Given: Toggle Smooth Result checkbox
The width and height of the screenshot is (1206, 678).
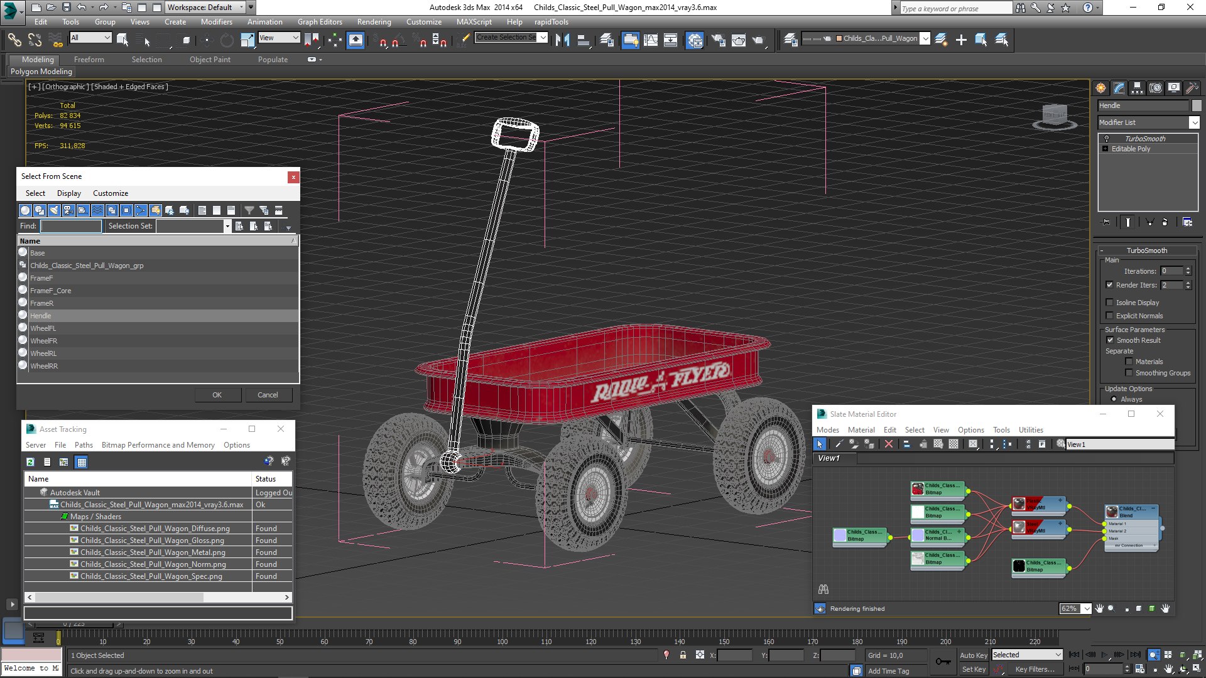Looking at the screenshot, I should 1110,340.
